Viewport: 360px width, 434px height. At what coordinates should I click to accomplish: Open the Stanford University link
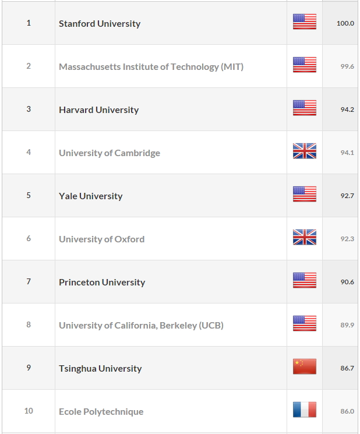[100, 23]
